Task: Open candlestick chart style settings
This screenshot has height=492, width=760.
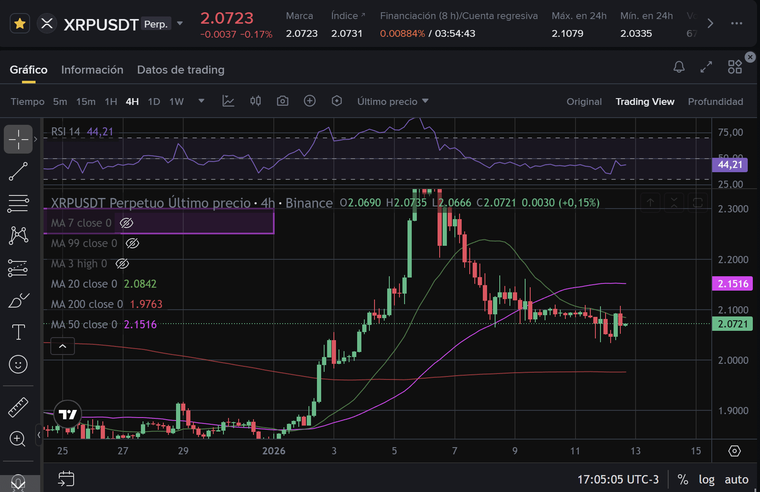Action: 256,101
